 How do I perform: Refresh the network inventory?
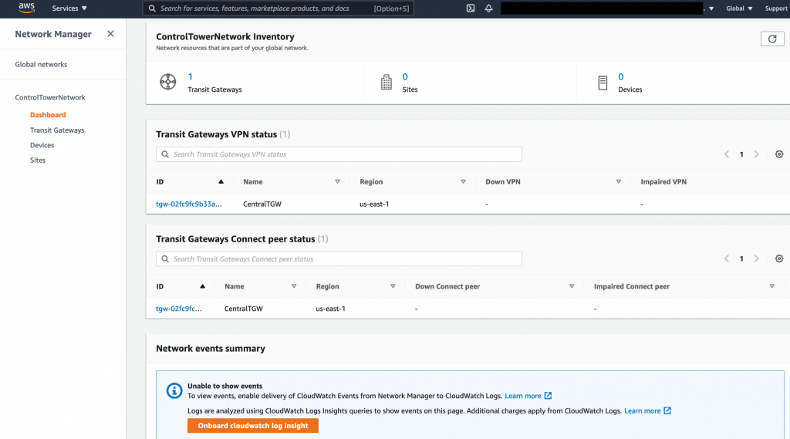pyautogui.click(x=771, y=39)
